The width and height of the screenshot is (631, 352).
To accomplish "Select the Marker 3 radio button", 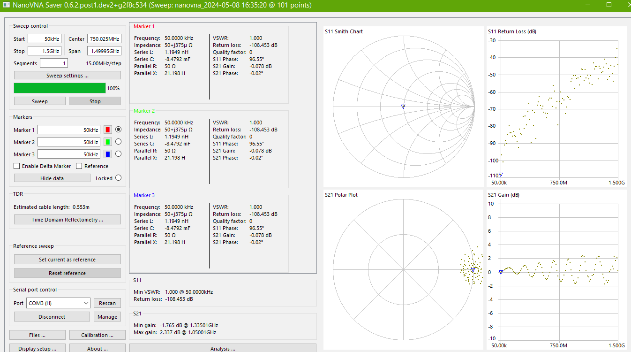I will (x=118, y=154).
